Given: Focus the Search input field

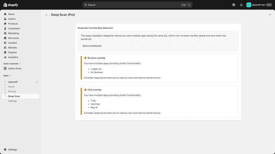Looking at the screenshot, I should pyautogui.click(x=137, y=5).
